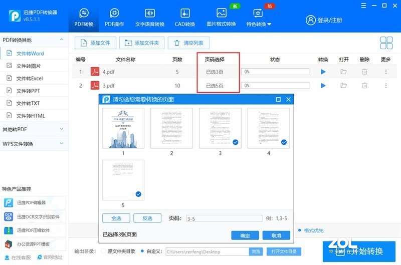
Task: Confirm with the 确定 button
Action: click(x=245, y=235)
